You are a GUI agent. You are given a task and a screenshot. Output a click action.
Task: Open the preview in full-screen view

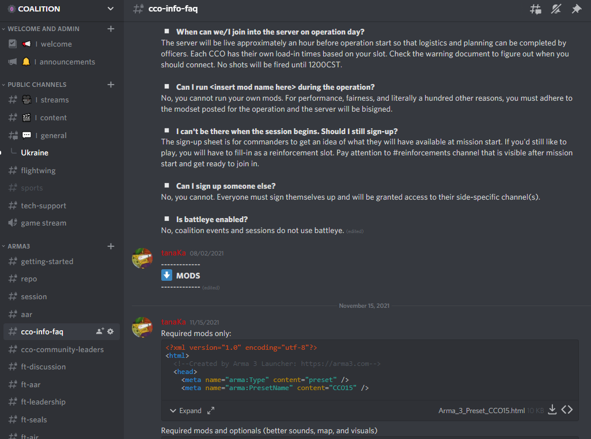[x=211, y=410]
